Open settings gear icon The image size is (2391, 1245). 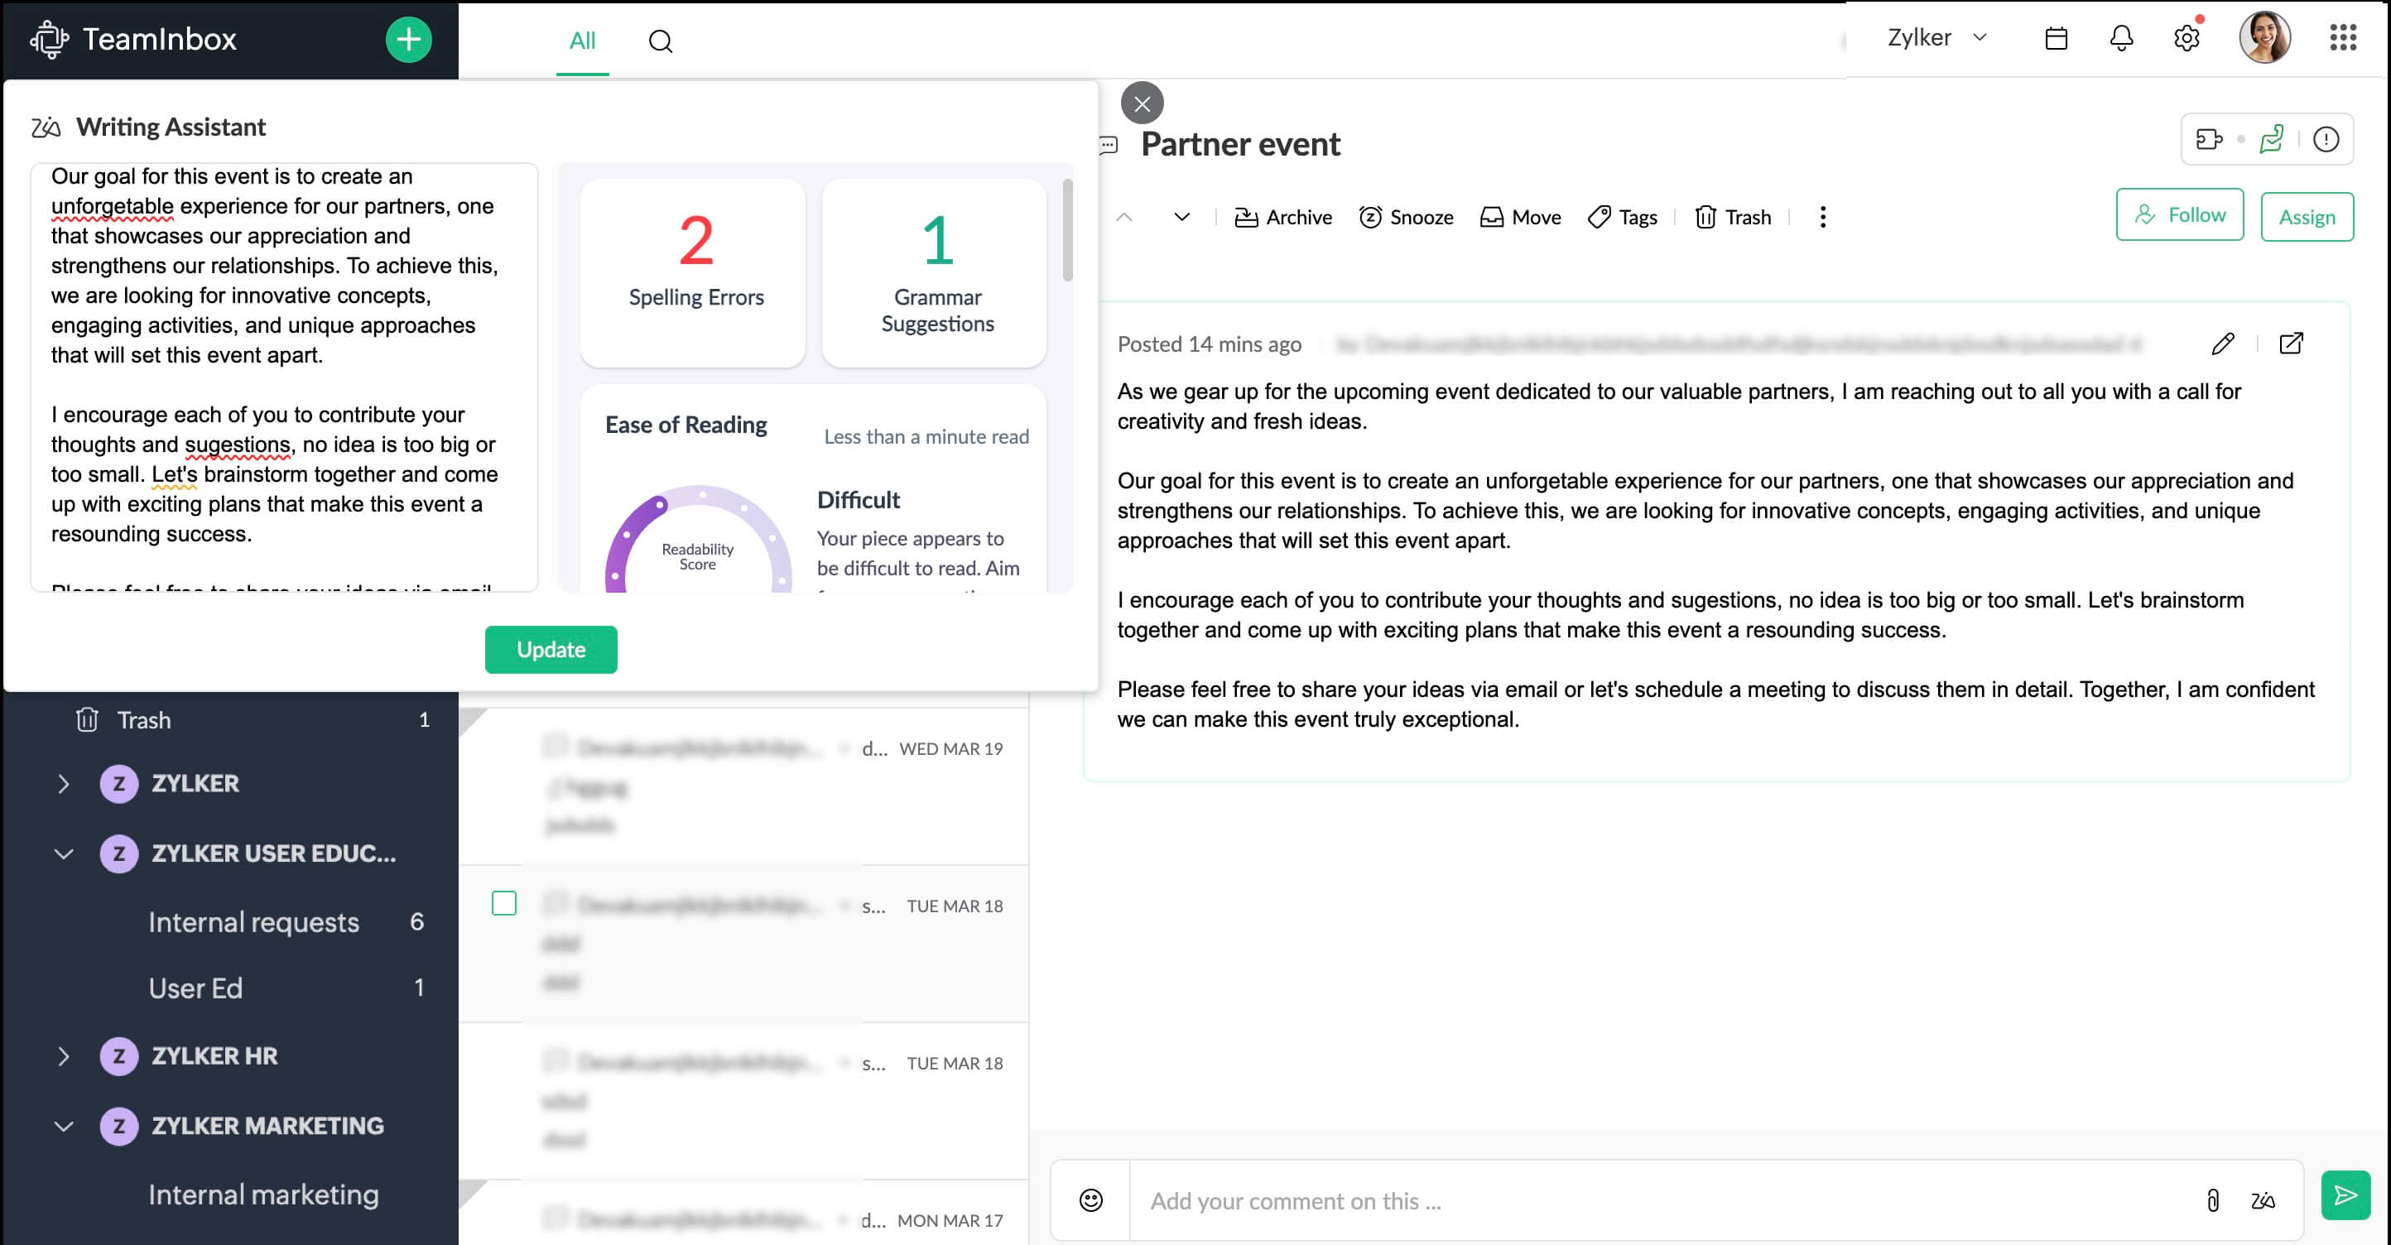(x=2187, y=38)
